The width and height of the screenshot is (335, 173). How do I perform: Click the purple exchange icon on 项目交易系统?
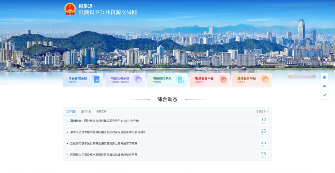tap(138, 80)
